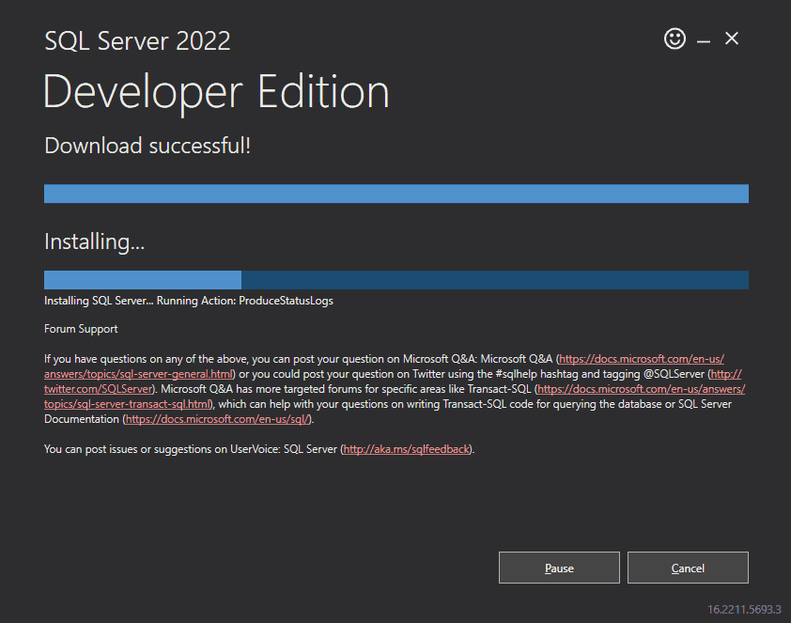Screen dimensions: 791x623
Task: Click the SQL Server 2022 heading
Action: click(x=137, y=41)
